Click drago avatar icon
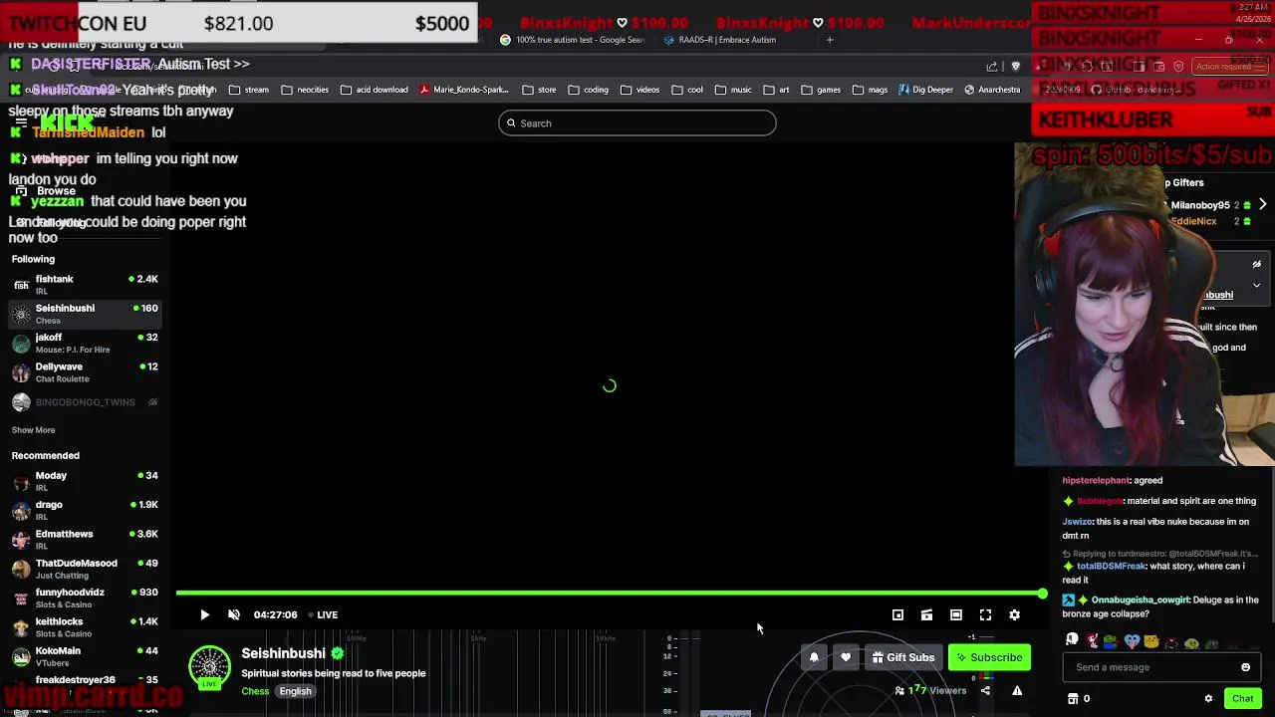 [21, 511]
